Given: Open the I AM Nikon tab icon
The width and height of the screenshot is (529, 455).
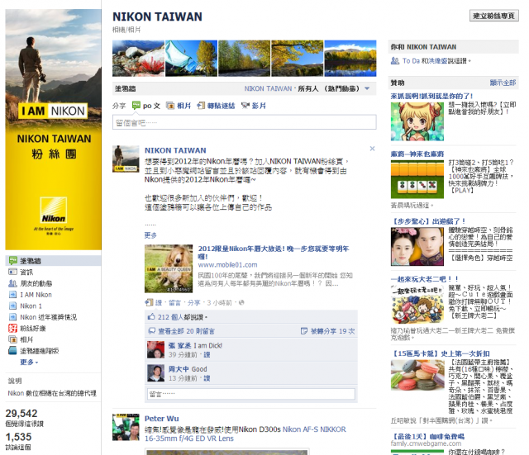Looking at the screenshot, I should [12, 295].
